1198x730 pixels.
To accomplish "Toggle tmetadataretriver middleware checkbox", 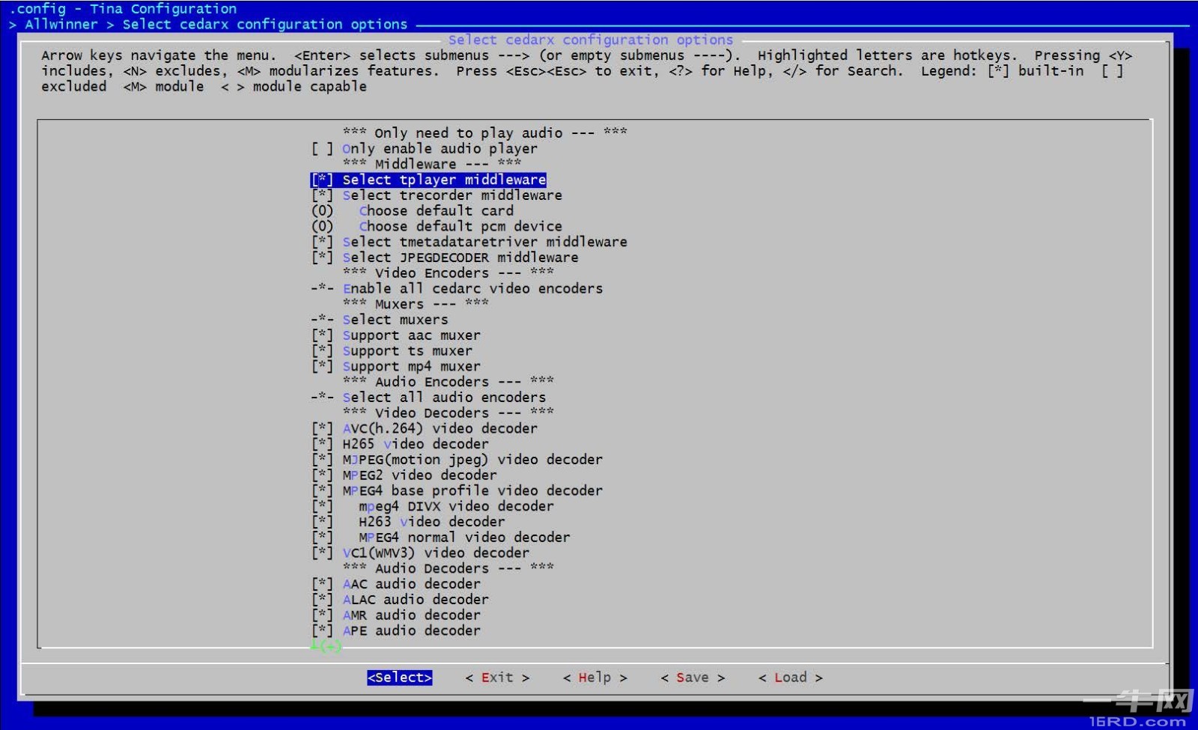I will (322, 242).
